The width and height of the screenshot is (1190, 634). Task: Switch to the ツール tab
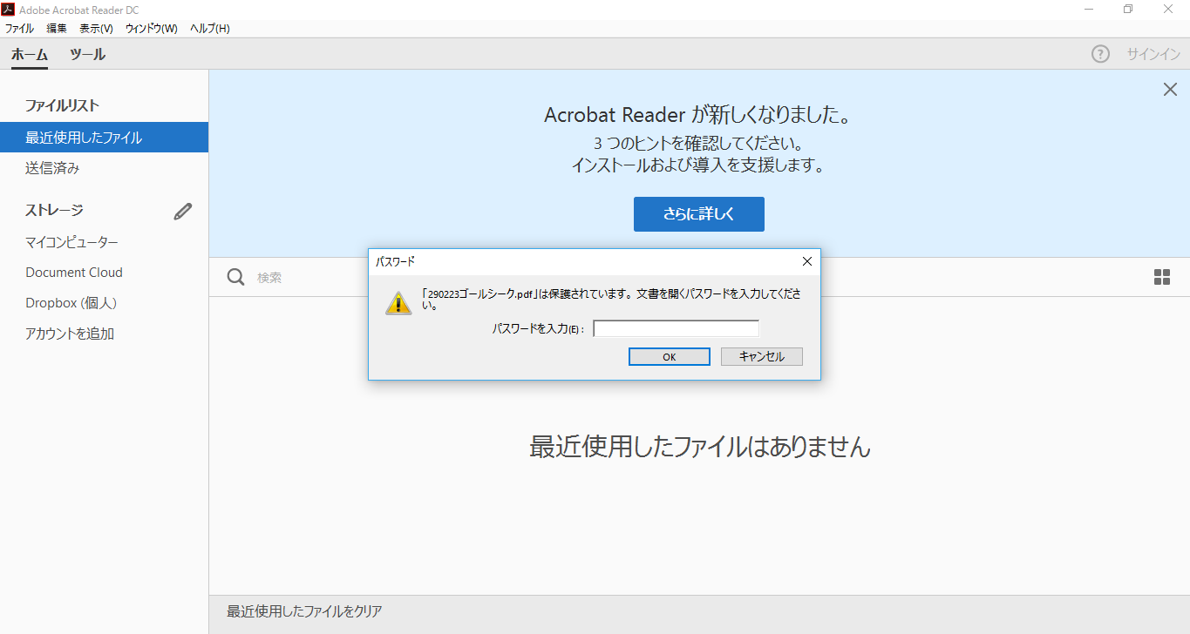87,54
